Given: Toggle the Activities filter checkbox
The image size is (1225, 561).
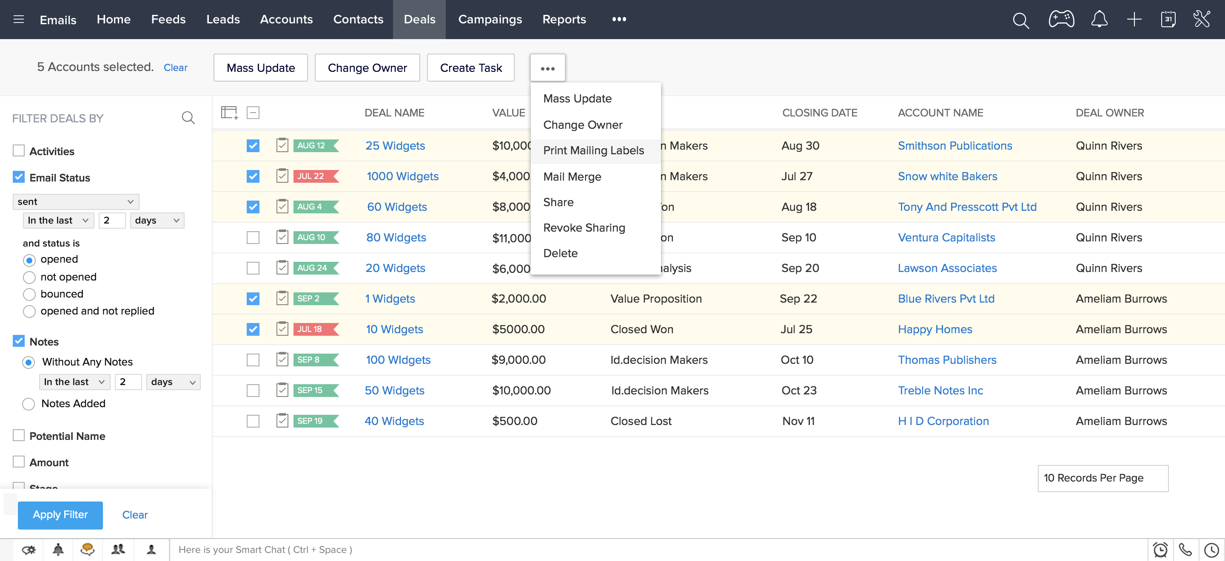Looking at the screenshot, I should (x=19, y=150).
